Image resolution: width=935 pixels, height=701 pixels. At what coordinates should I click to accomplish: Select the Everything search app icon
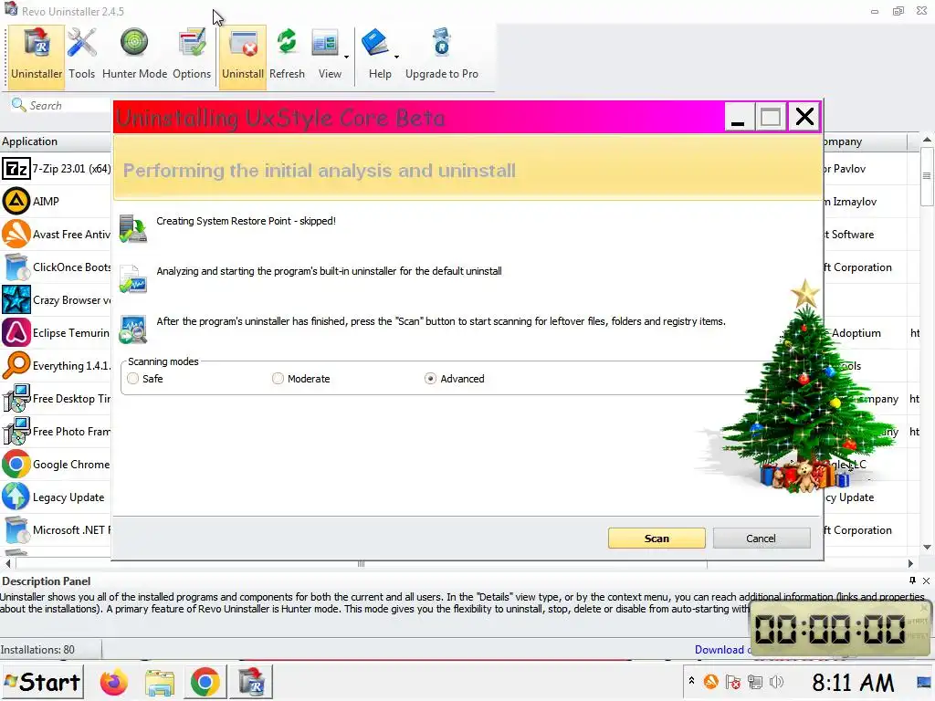pos(16,365)
